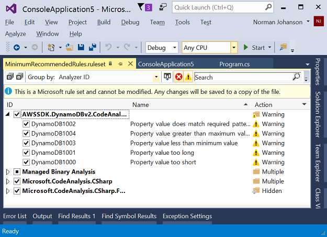Click the Undo arrow icon
Screen dimensions: 327x237
point(108,47)
